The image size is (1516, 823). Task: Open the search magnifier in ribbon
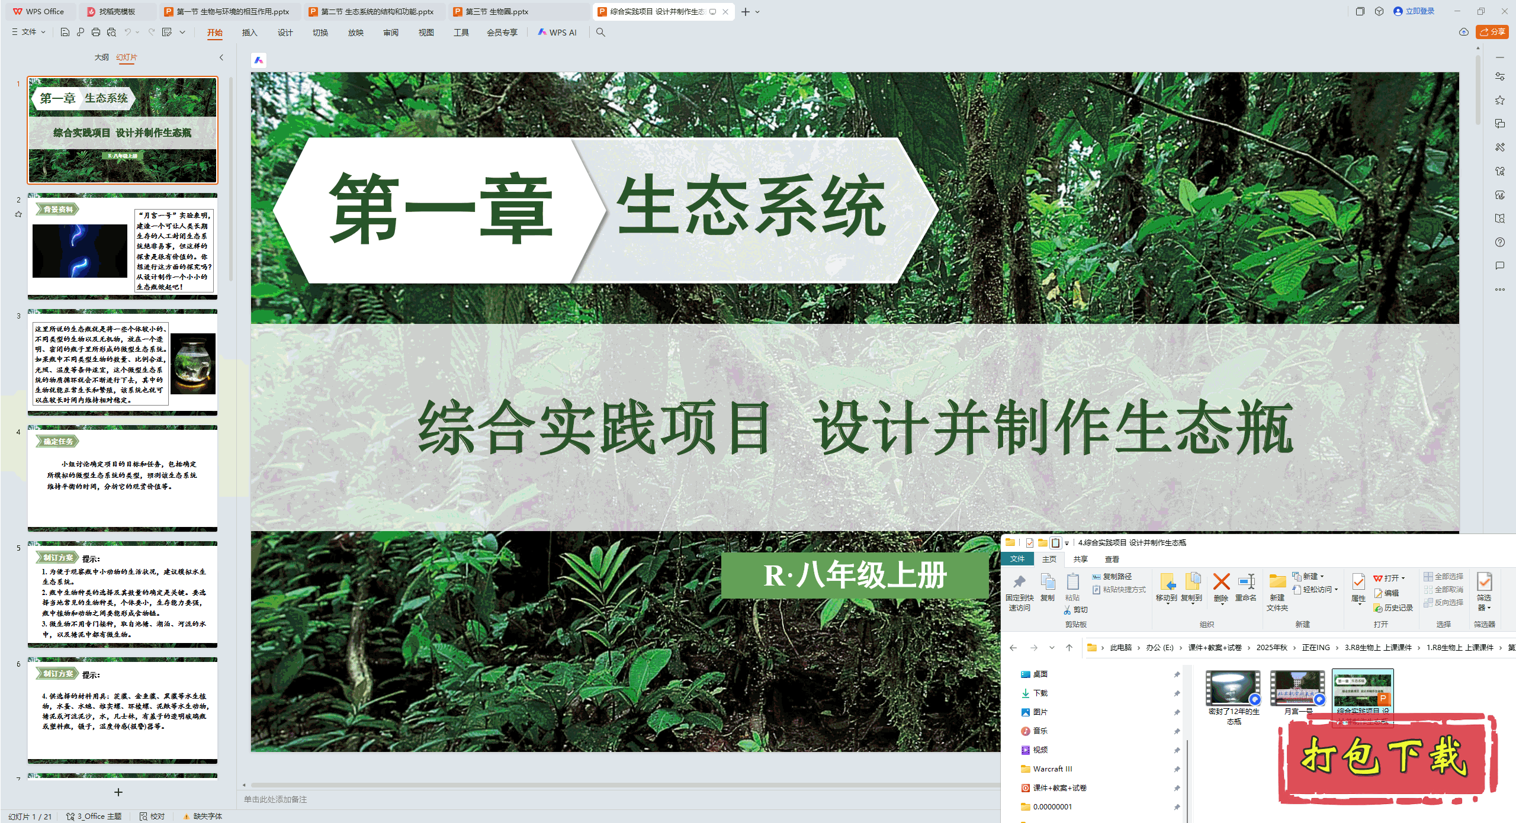point(600,32)
